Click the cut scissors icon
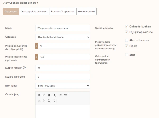The width and height of the screenshot is (159, 118). 39,101
